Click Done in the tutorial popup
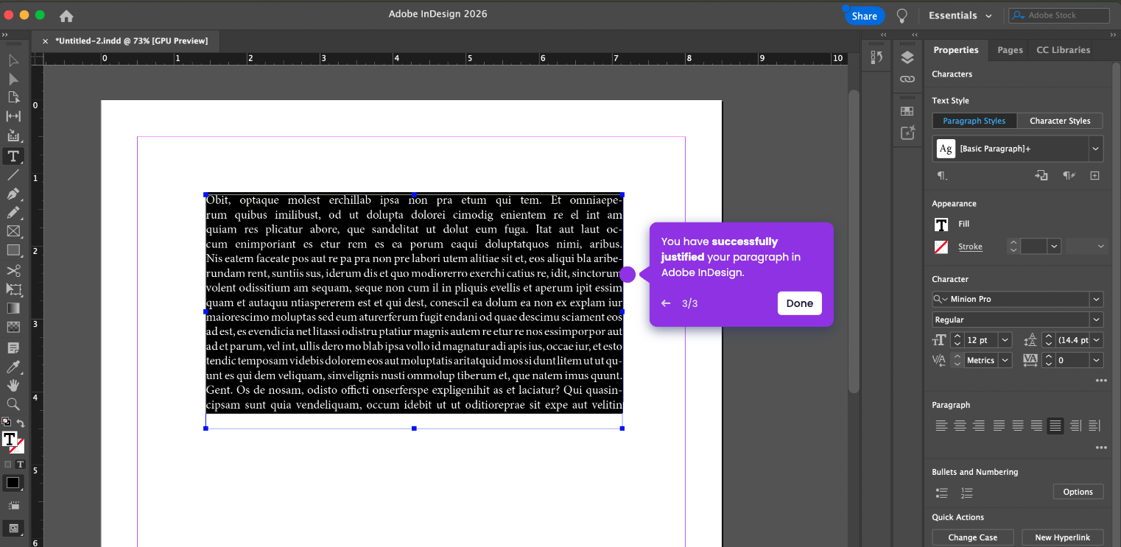This screenshot has height=547, width=1121. coord(799,303)
